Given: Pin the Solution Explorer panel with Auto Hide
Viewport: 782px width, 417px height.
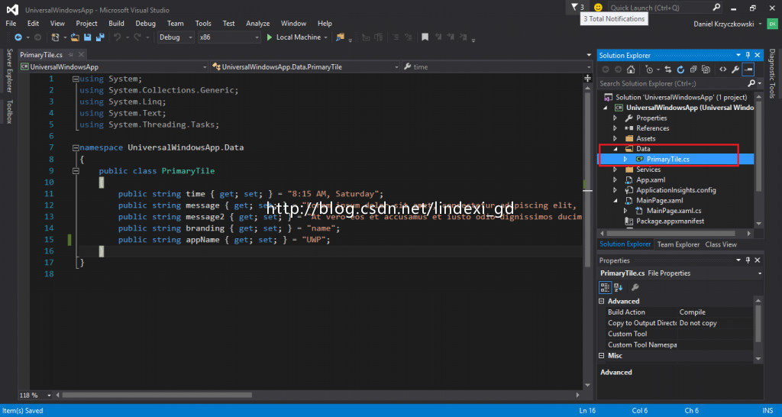Looking at the screenshot, I should click(748, 55).
